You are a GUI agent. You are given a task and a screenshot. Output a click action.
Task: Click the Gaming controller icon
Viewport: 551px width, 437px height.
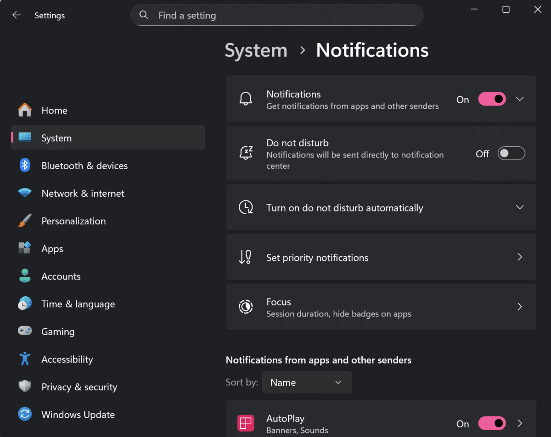[25, 331]
